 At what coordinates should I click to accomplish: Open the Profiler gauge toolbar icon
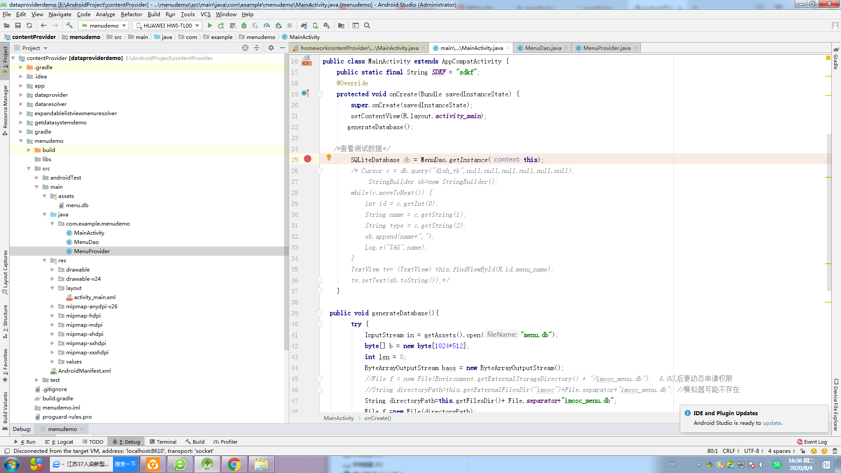[267, 25]
